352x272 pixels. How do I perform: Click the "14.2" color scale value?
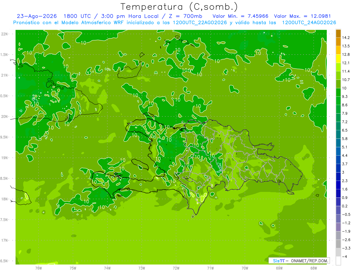(x=346, y=38)
